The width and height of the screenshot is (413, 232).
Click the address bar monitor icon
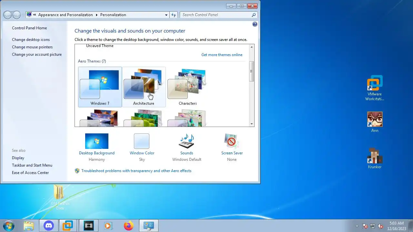pyautogui.click(x=29, y=15)
